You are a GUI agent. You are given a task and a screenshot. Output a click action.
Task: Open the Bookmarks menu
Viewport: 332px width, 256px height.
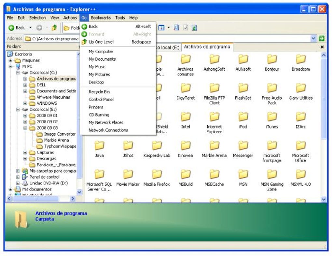101,18
